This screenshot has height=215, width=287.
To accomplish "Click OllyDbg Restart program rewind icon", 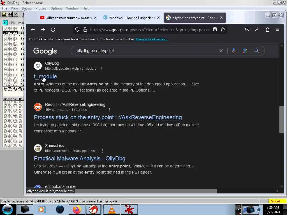I will (10, 14).
